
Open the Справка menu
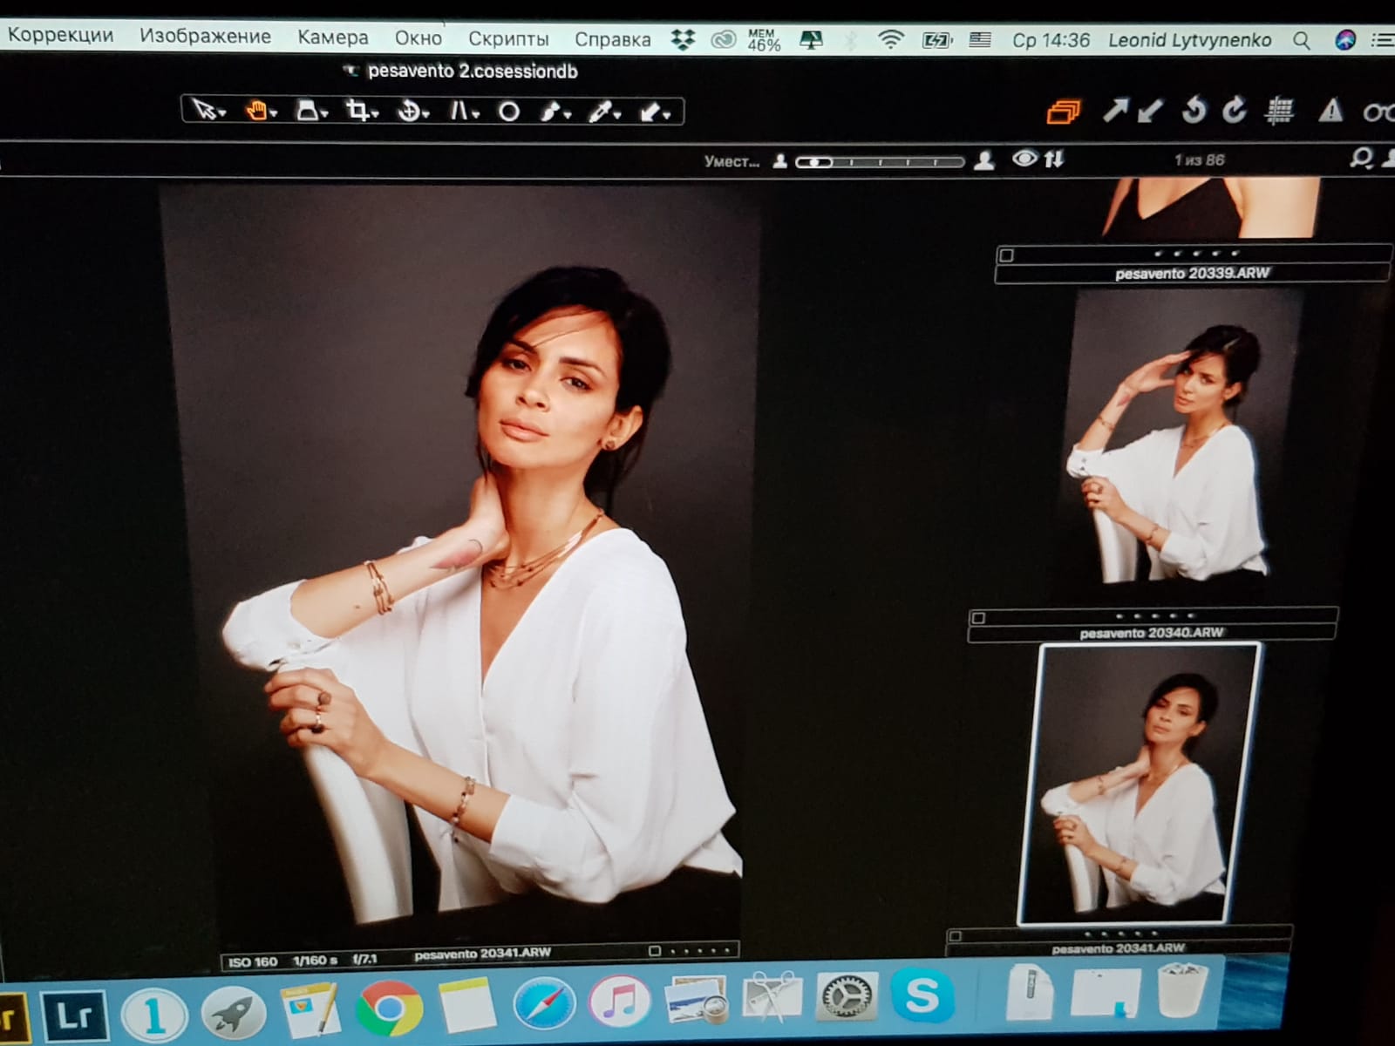click(612, 39)
